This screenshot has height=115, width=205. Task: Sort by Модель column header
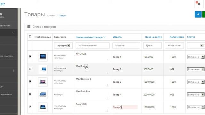117,37
